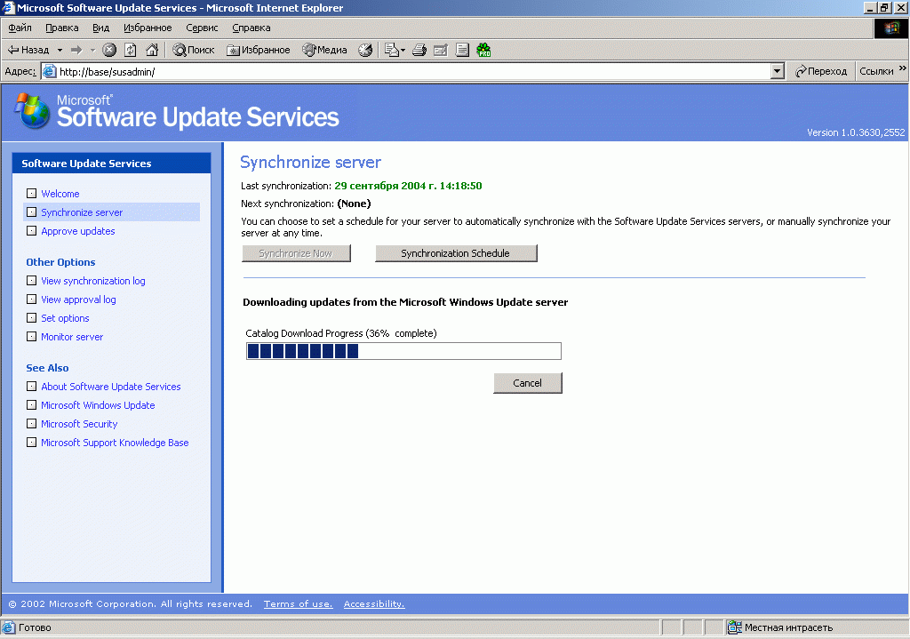Image resolution: width=910 pixels, height=639 pixels.
Task: Open the Back button history dropdown arrow
Action: point(60,50)
